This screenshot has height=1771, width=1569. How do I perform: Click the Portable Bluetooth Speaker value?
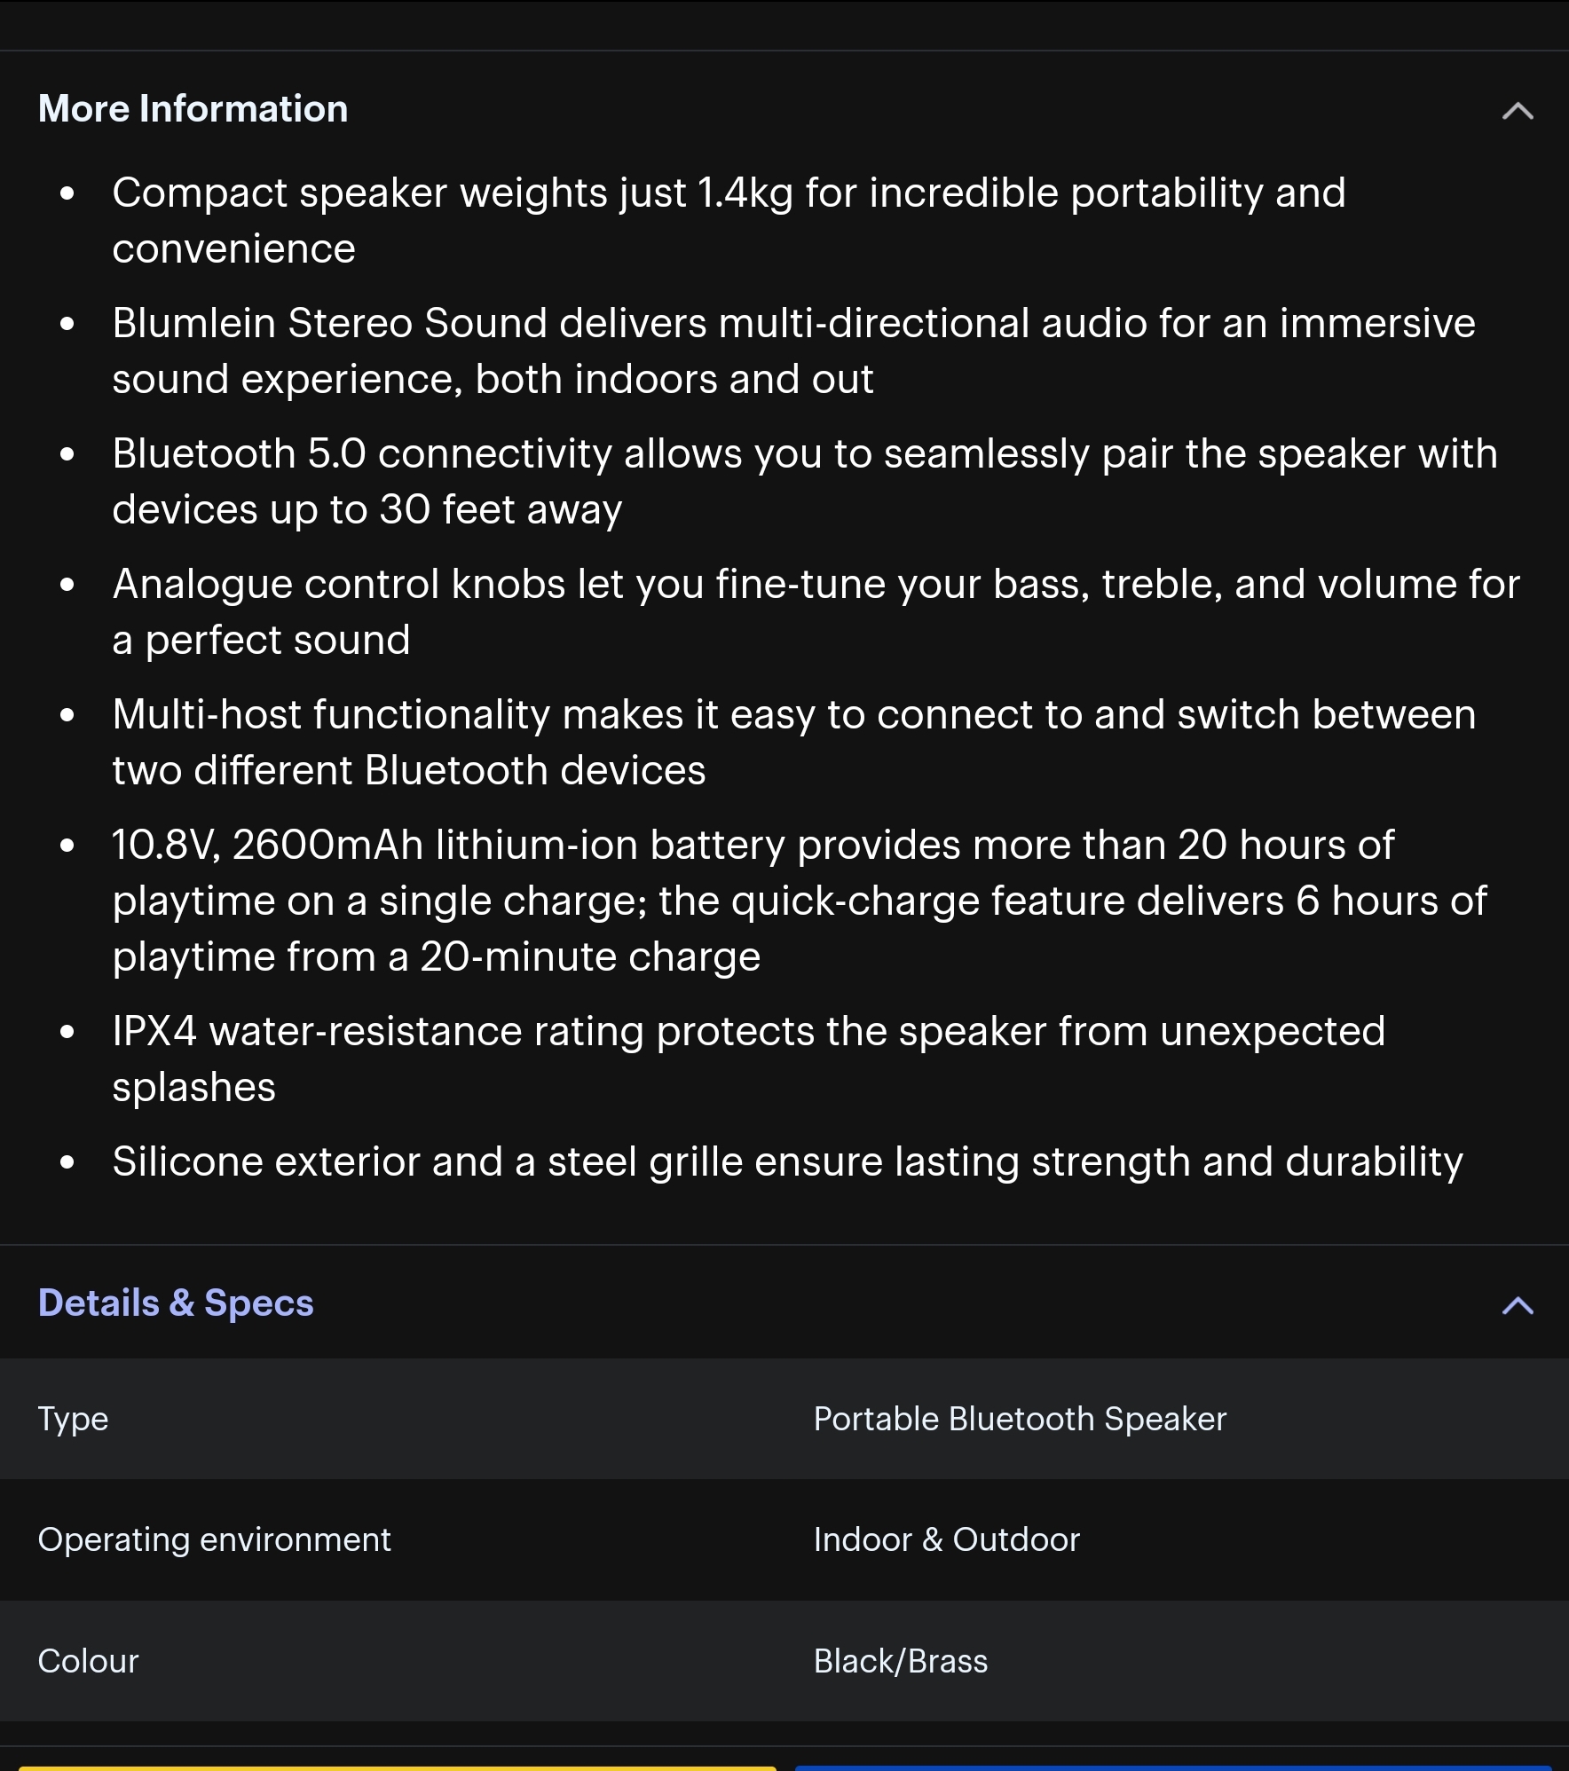tap(1020, 1419)
